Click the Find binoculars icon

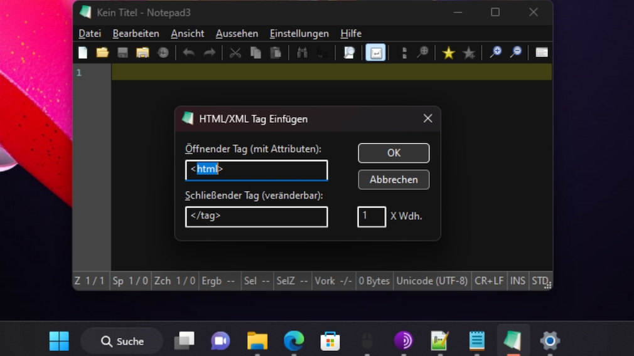pos(302,53)
